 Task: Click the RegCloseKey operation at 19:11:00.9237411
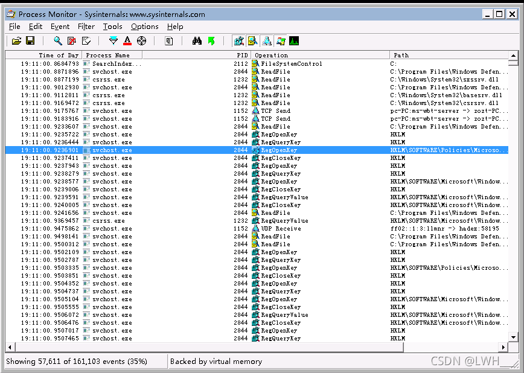pos(281,158)
